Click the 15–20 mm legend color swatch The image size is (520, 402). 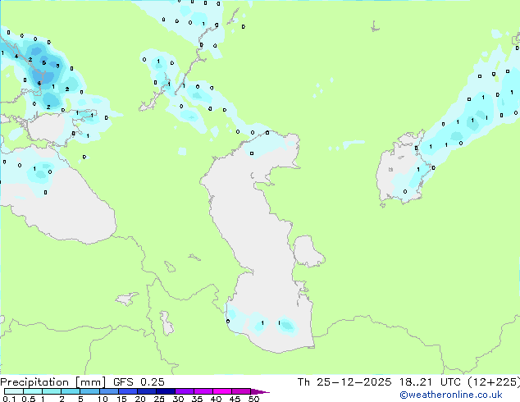(x=127, y=391)
